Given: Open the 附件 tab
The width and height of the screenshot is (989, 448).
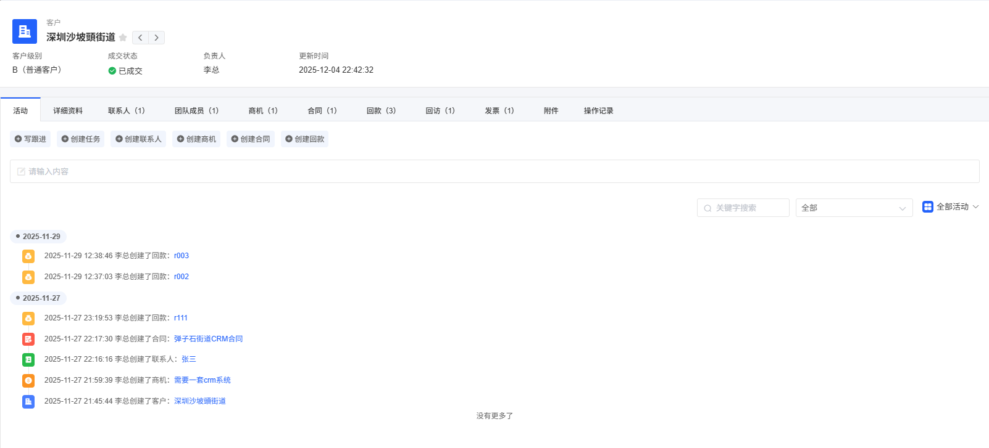Looking at the screenshot, I should coord(551,110).
